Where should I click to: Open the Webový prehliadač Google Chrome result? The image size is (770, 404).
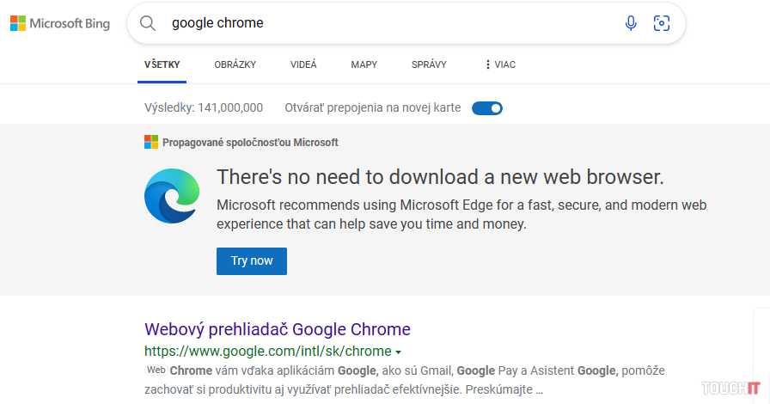pyautogui.click(x=277, y=329)
